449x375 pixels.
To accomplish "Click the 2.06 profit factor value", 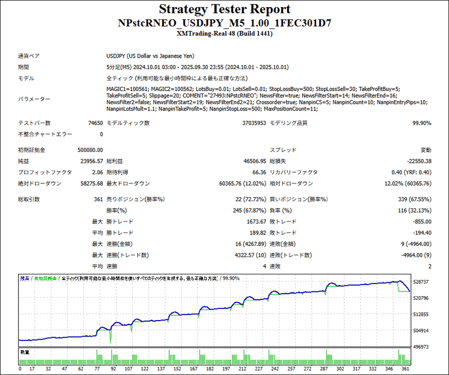I will [97, 172].
